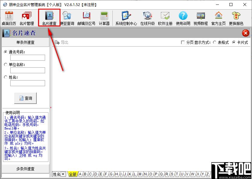Select the I letter tab
Image resolution: width=252 pixels, height=179 pixels.
coord(121,174)
